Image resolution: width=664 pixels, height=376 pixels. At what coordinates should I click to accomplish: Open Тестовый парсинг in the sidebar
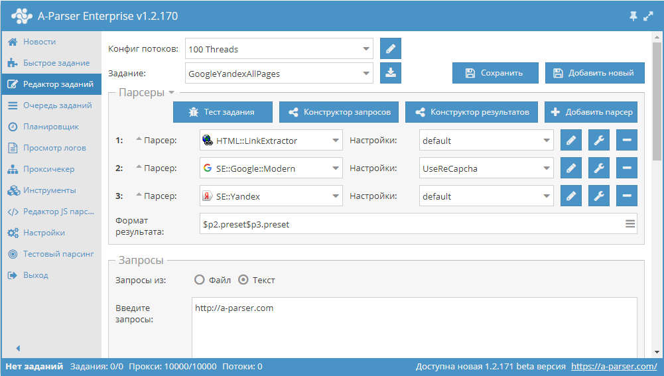(x=51, y=253)
